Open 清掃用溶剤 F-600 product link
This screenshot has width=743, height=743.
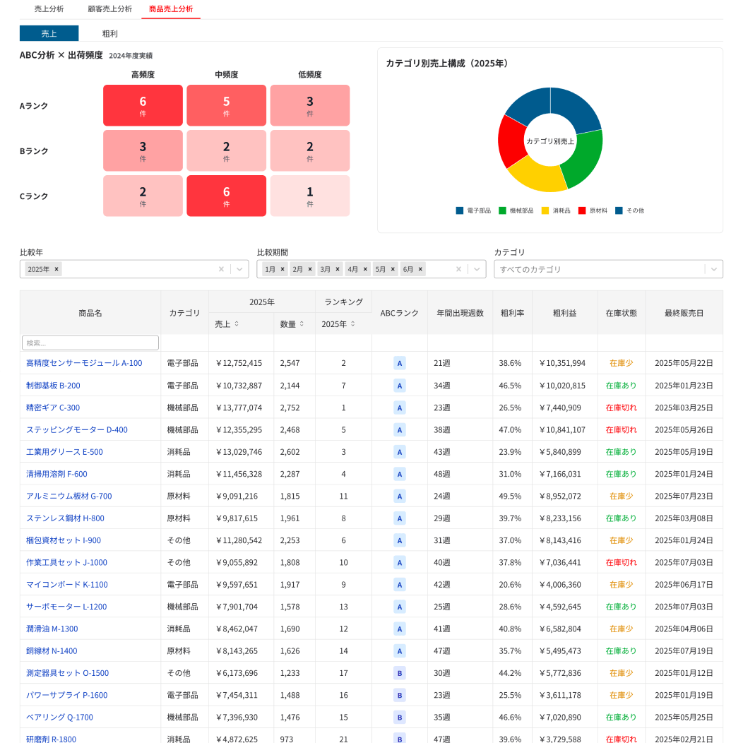point(57,474)
